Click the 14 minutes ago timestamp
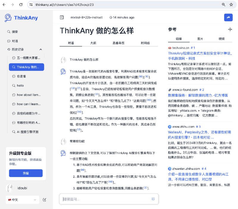The width and height of the screenshot is (238, 209). (x=122, y=17)
